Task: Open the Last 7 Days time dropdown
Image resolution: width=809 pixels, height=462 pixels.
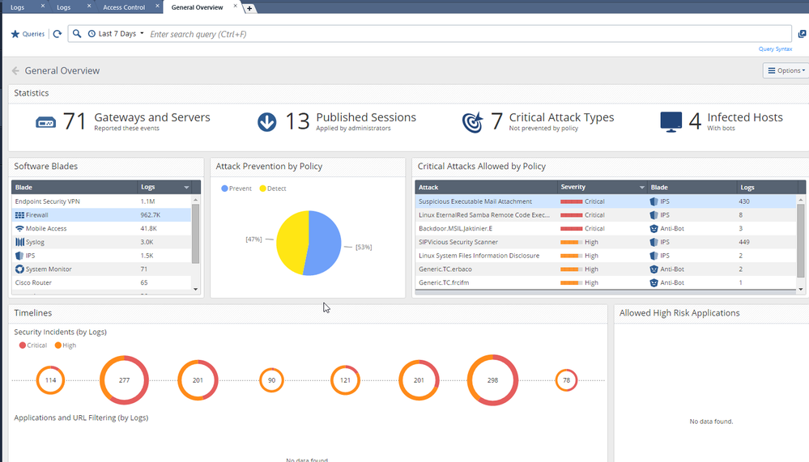Action: click(x=117, y=34)
